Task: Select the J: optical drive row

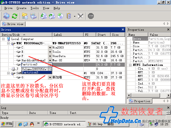Action: [x=63, y=69]
